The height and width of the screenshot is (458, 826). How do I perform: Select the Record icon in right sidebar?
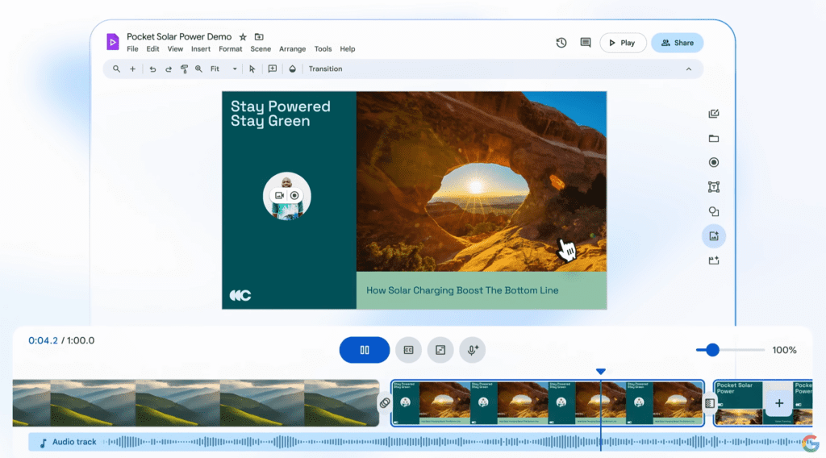(714, 163)
